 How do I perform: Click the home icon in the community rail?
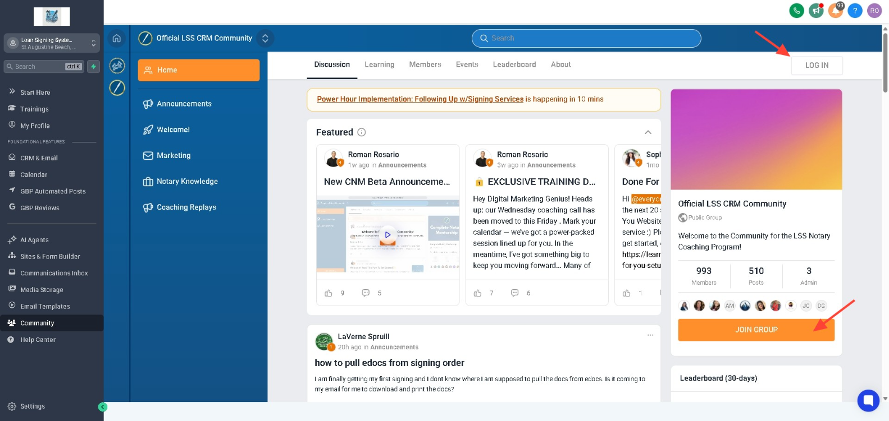pyautogui.click(x=117, y=38)
